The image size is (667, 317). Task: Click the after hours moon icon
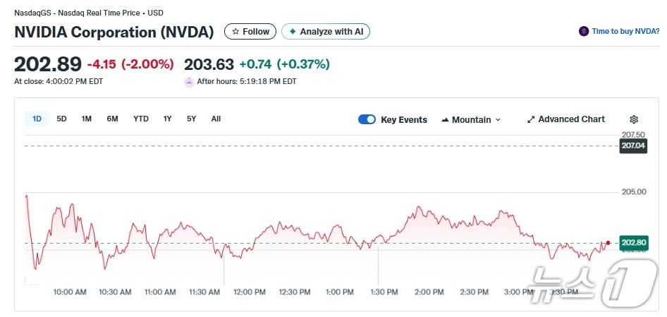pyautogui.click(x=189, y=81)
